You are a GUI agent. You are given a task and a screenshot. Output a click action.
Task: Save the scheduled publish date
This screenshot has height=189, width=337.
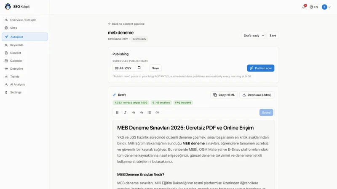(155, 68)
